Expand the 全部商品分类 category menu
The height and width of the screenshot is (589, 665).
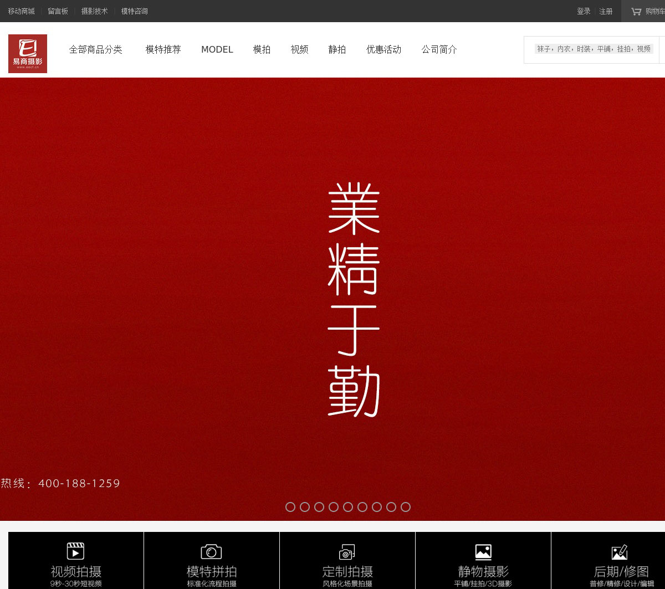pos(95,49)
